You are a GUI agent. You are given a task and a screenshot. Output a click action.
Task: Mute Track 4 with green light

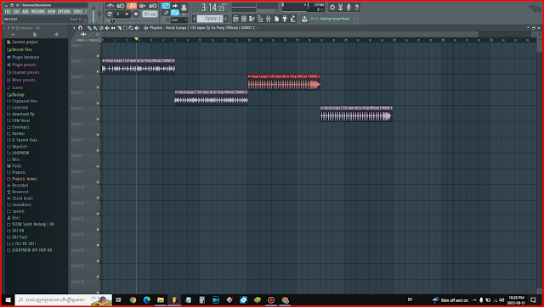98,103
